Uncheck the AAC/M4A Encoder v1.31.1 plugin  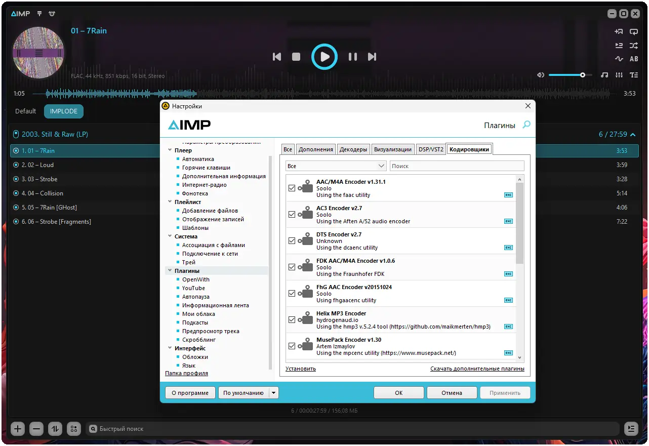[x=292, y=188]
